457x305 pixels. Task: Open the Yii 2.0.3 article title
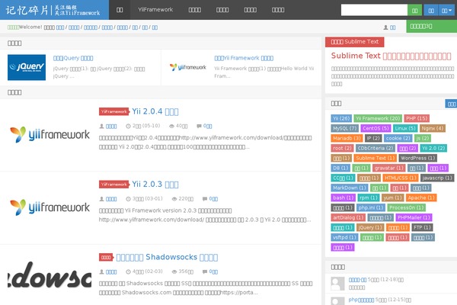[x=155, y=185]
